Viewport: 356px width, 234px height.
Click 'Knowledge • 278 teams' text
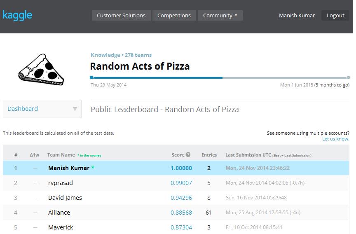click(121, 55)
